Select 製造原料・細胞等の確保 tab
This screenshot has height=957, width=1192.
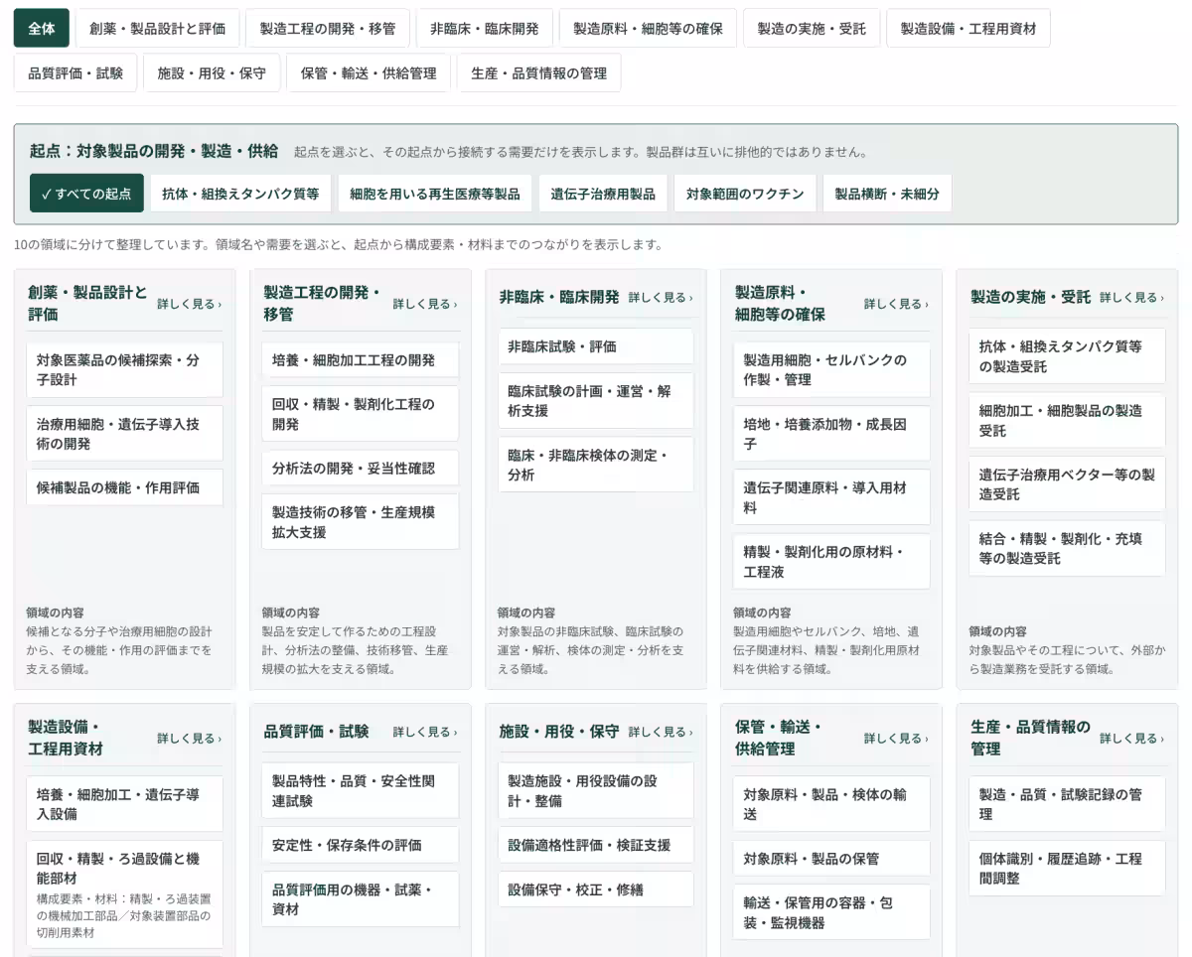coord(648,29)
